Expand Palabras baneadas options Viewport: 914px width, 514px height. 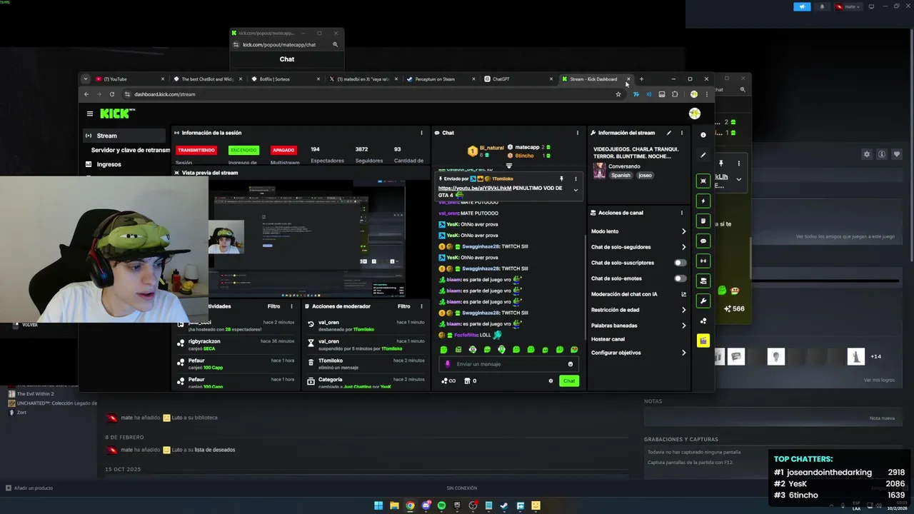click(x=683, y=326)
